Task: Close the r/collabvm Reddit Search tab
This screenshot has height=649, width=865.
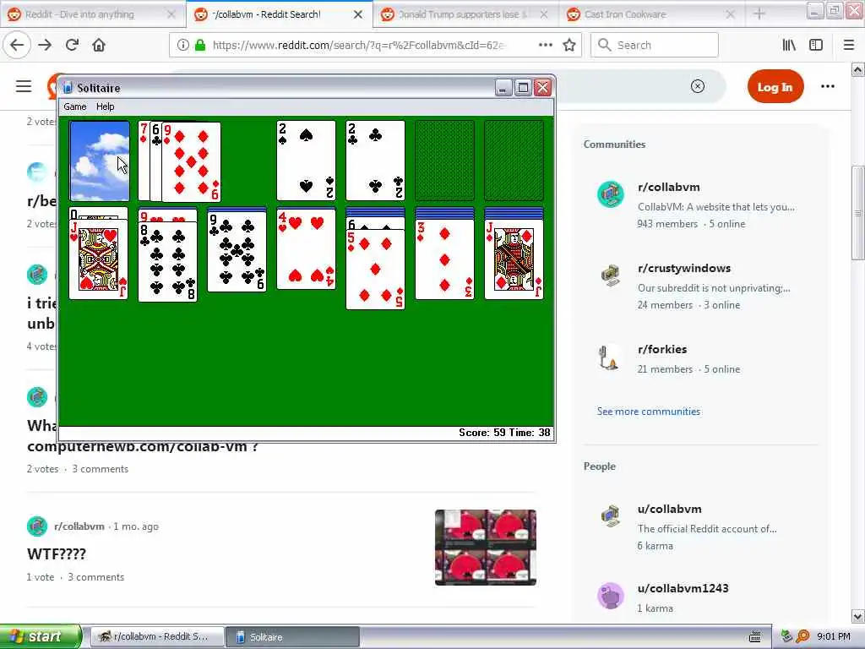Action: pyautogui.click(x=358, y=14)
